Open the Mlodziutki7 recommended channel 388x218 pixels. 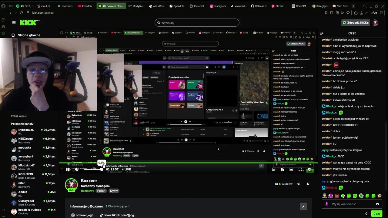pyautogui.click(x=33, y=167)
